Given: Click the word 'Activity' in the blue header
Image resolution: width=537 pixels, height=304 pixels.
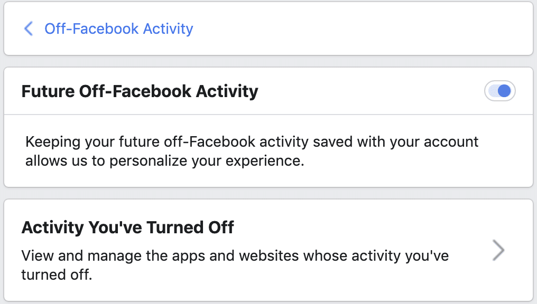Looking at the screenshot, I should click(168, 28).
